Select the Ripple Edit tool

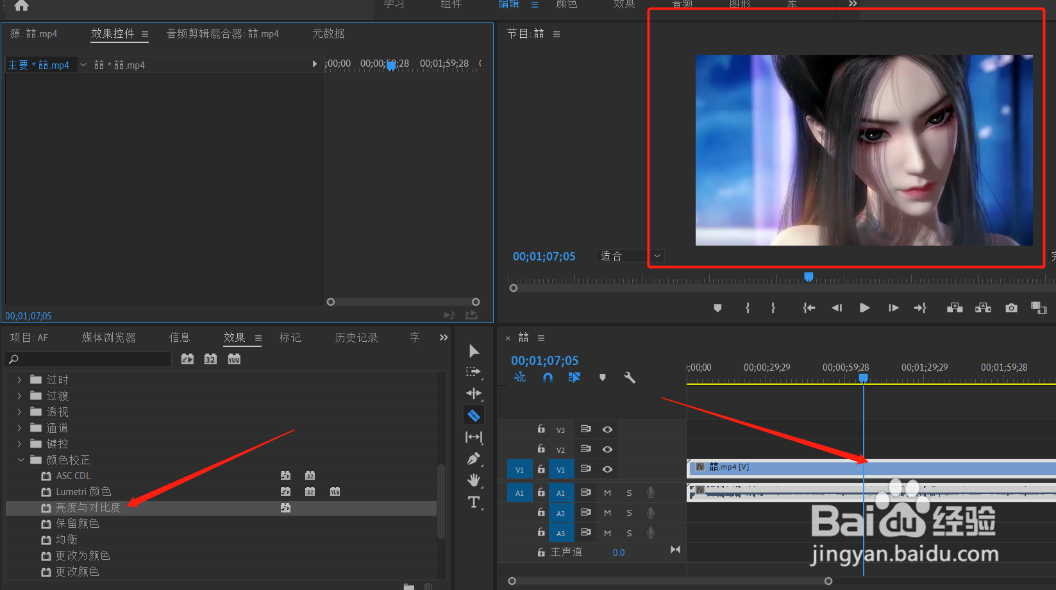[x=474, y=393]
